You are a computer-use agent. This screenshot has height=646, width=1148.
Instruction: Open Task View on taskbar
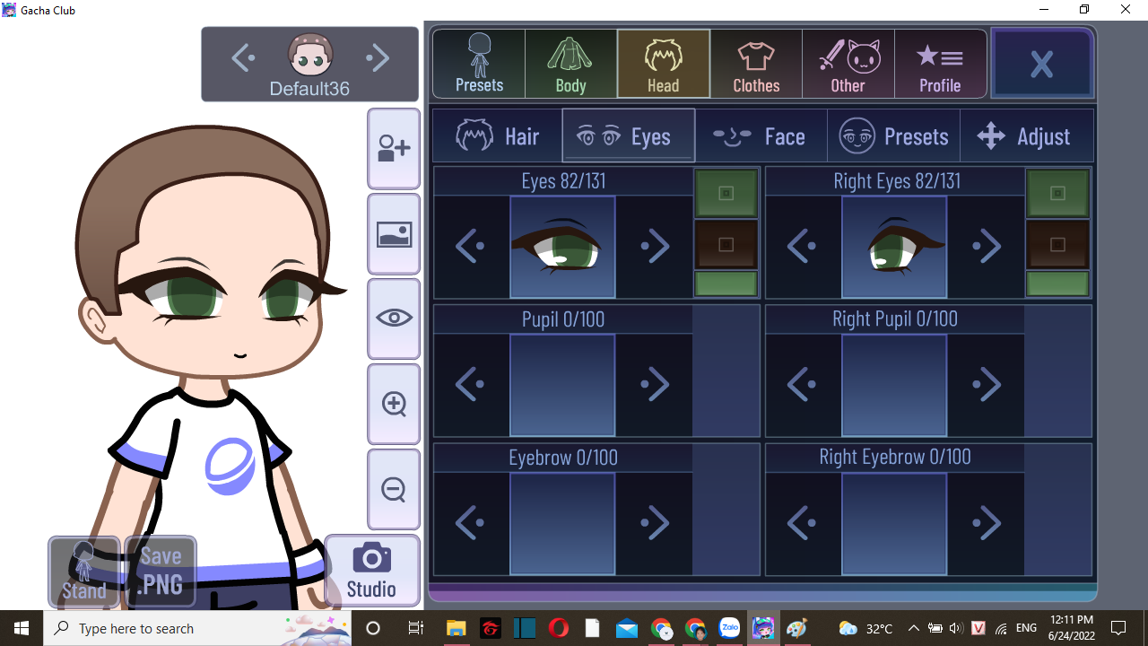[x=415, y=628]
